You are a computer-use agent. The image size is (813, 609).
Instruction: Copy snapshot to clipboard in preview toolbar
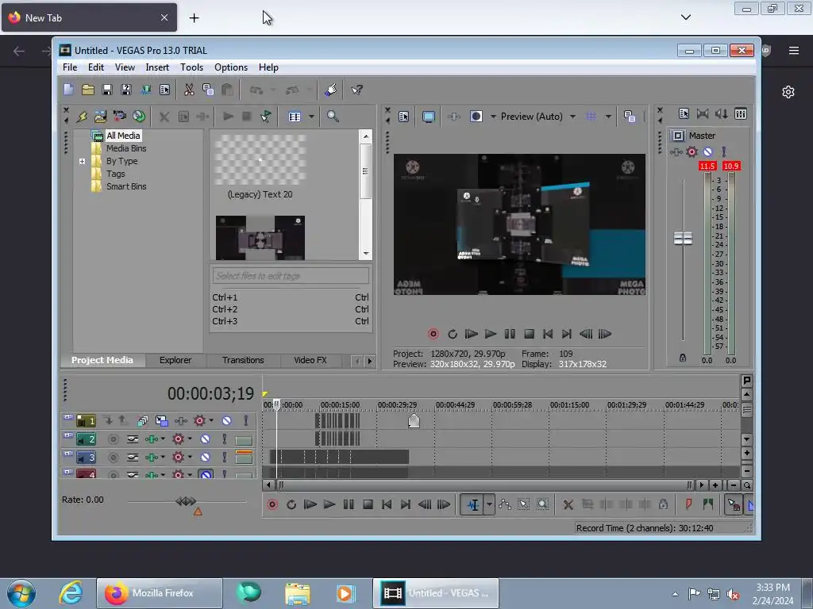630,117
